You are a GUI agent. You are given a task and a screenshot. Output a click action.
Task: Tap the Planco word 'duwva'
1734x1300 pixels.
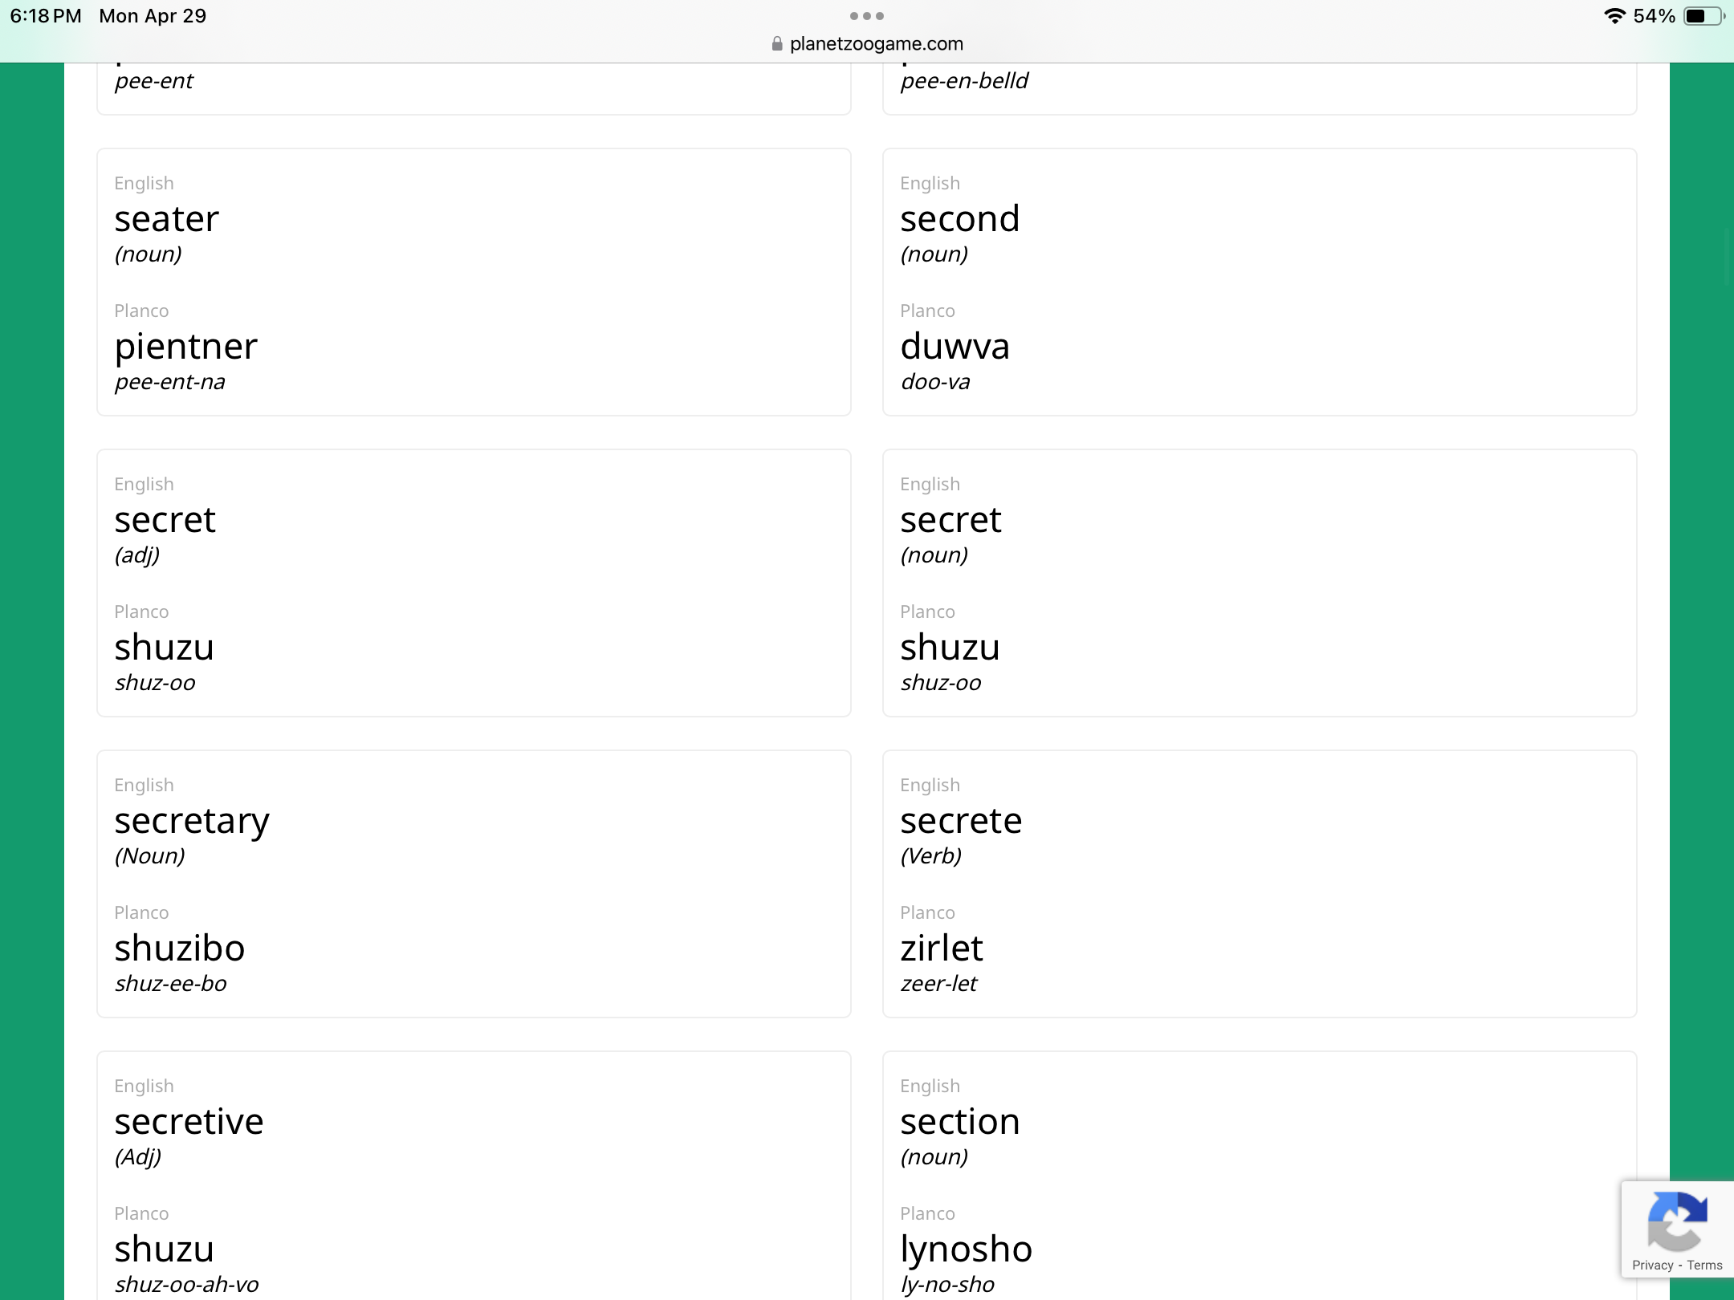[x=955, y=347]
